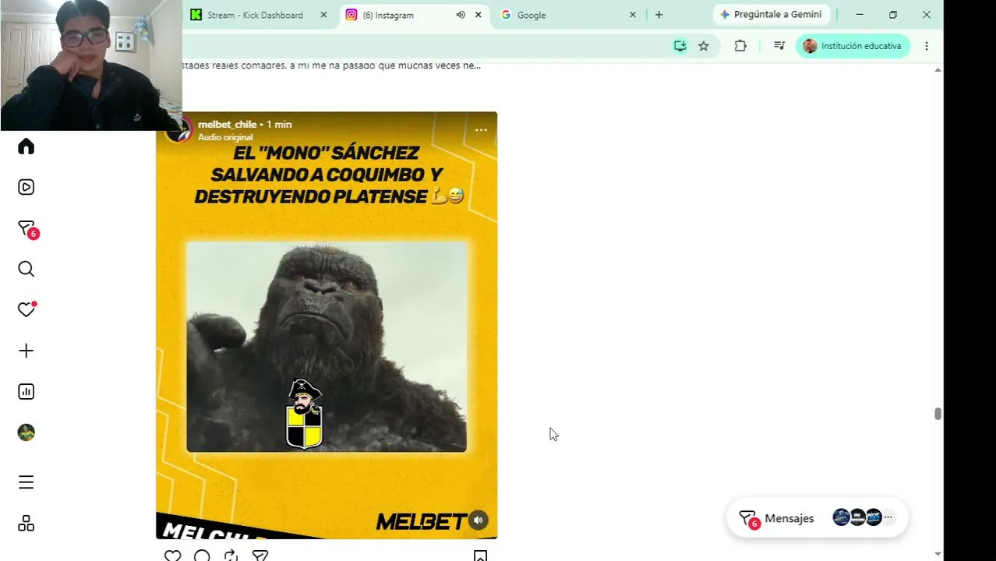Viewport: 996px width, 561px height.
Task: Close the Instagram tab
Action: click(478, 15)
